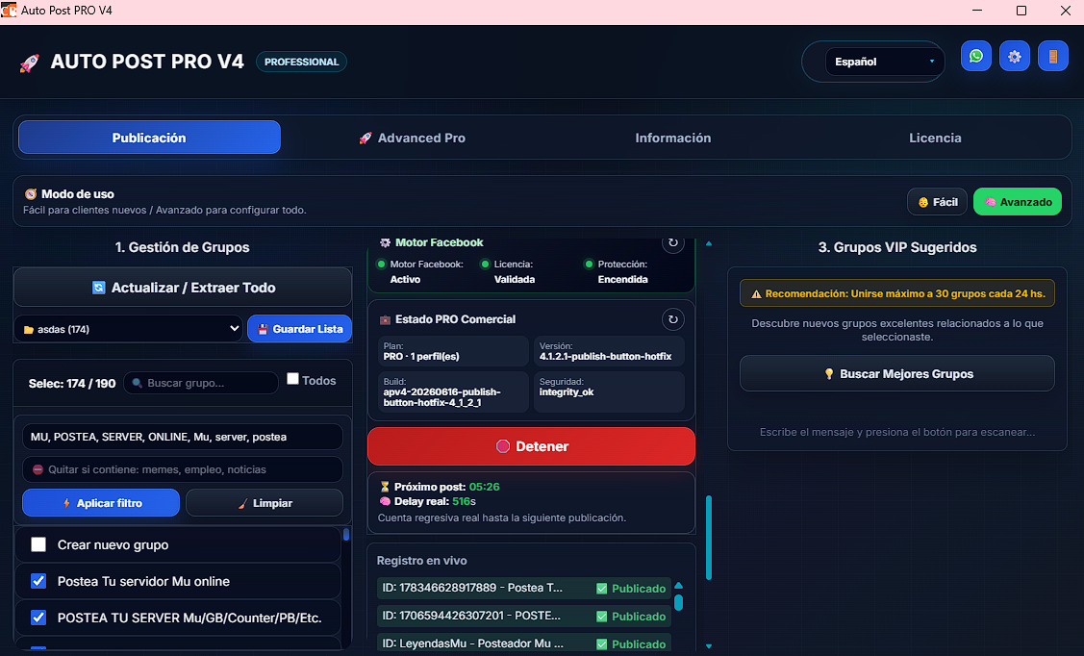
Task: Open the Publicación tab
Action: [x=149, y=138]
